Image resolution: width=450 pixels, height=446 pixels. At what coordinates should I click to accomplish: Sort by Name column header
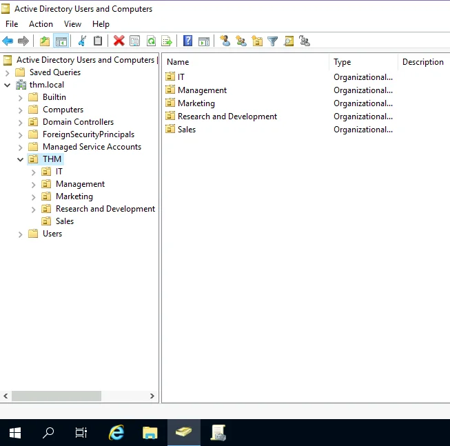(245, 62)
